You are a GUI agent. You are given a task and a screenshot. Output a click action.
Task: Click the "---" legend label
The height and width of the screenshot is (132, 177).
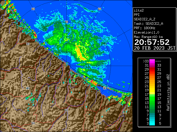pyautogui.click(x=158, y=61)
